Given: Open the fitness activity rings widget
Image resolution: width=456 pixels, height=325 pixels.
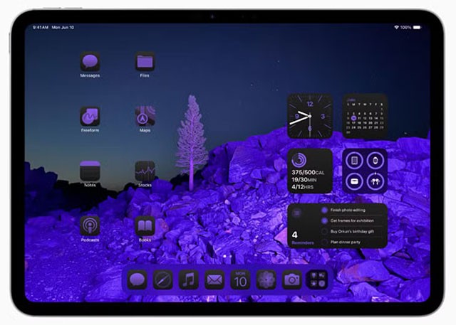Looking at the screenshot, I should 309,171.
